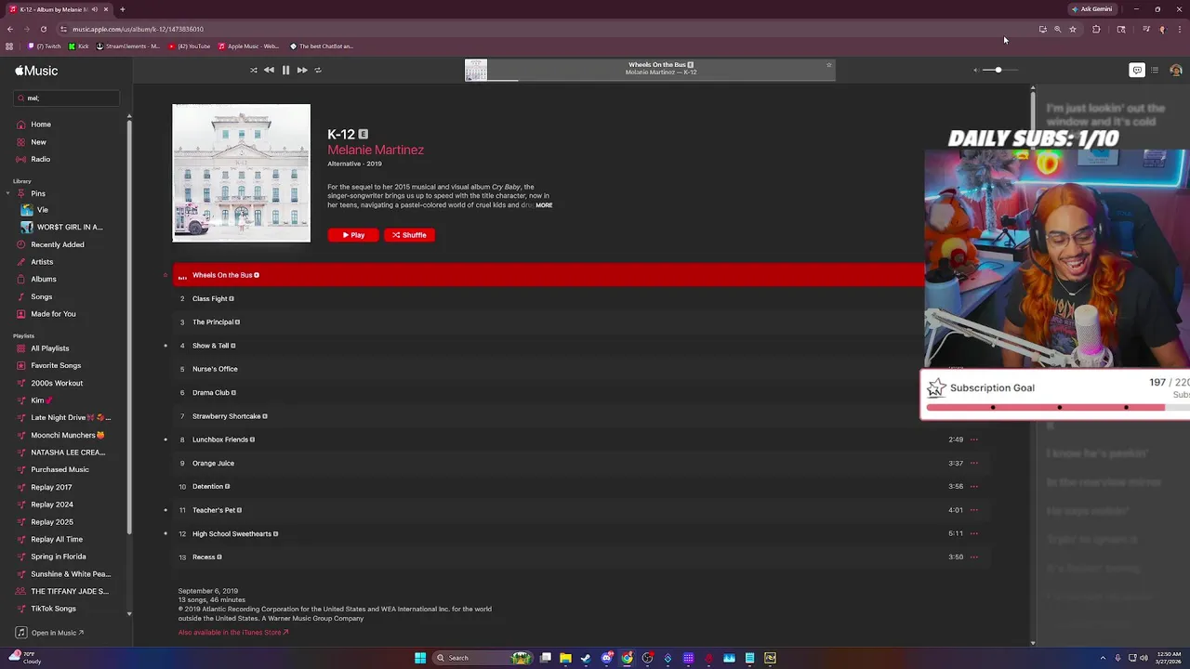
Task: Open the Albums library section
Action: coord(43,279)
